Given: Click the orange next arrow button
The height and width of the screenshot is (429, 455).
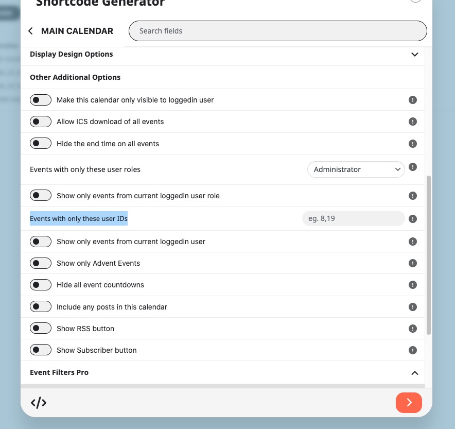Looking at the screenshot, I should tap(409, 403).
